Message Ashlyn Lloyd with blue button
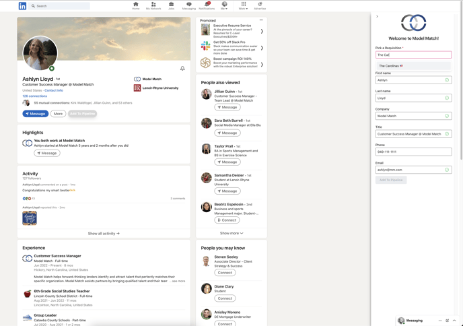The image size is (463, 326). [36, 114]
